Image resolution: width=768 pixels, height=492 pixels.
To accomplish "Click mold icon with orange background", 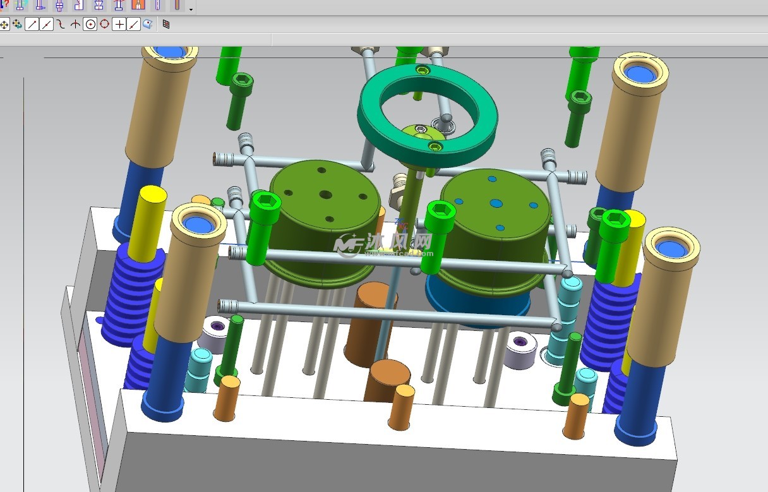I will point(138,5).
